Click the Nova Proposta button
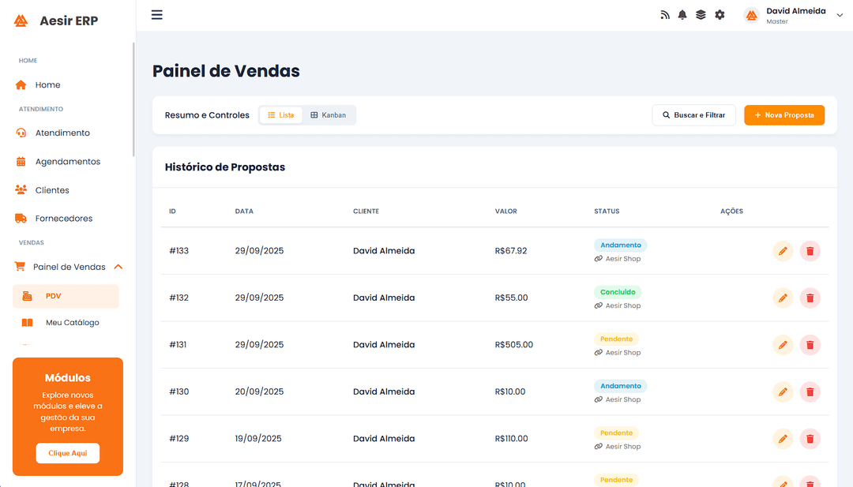Screen dimensions: 853x487 point(784,115)
